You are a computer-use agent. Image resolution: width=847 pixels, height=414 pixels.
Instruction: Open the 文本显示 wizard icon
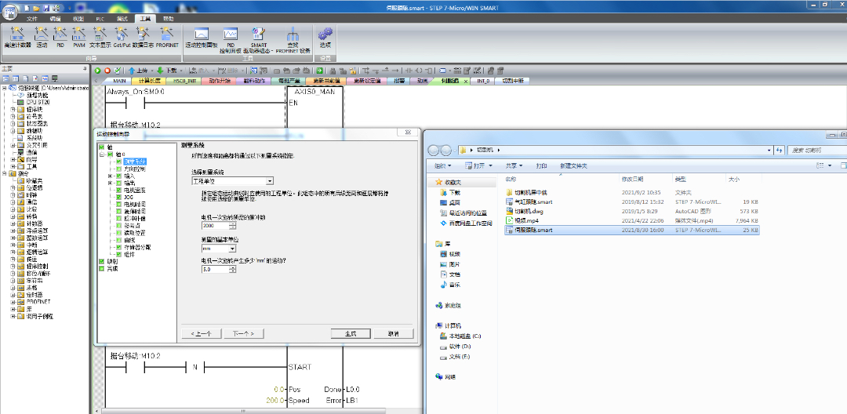[100, 36]
